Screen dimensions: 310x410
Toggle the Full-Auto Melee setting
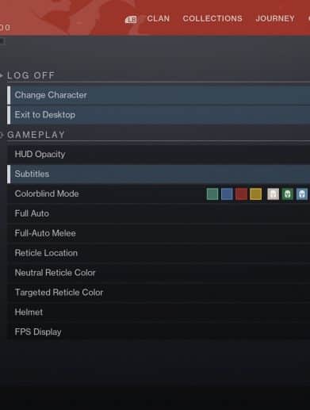click(159, 233)
